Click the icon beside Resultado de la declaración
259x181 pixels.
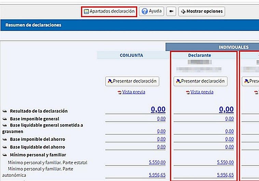pos(5,111)
